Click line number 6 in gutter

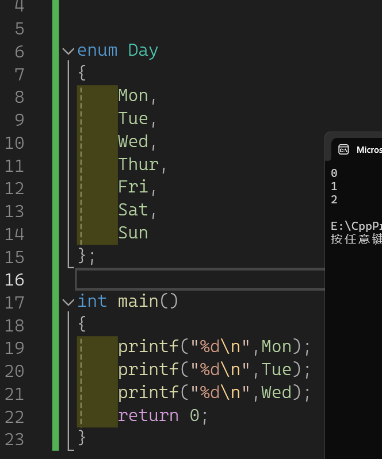tap(20, 52)
